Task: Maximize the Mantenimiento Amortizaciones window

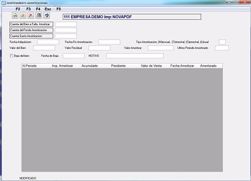Action: point(236,2)
